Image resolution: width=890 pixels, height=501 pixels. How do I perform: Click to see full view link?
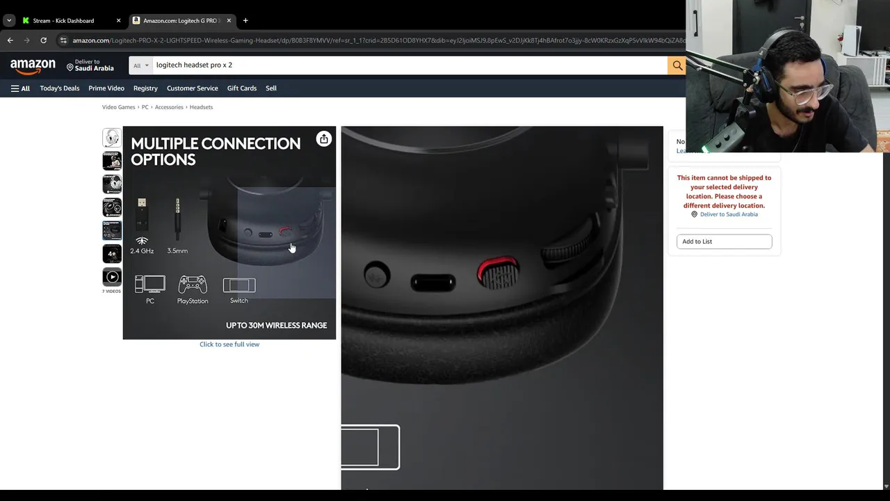[x=229, y=344]
